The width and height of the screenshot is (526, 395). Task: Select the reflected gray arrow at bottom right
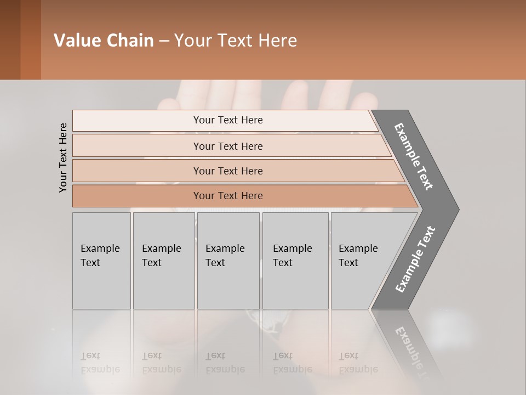(x=408, y=346)
